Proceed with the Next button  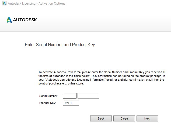pos(147,118)
